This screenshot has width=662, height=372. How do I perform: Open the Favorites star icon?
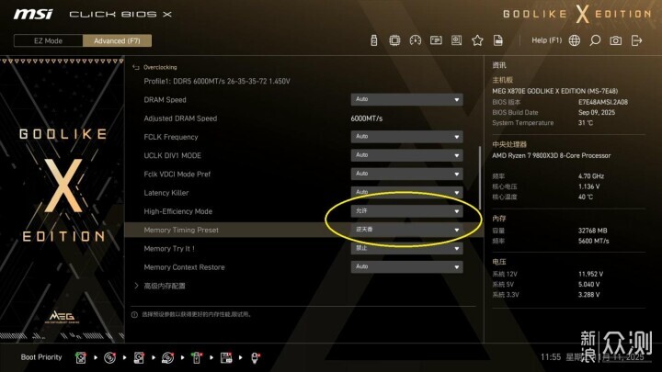(477, 40)
